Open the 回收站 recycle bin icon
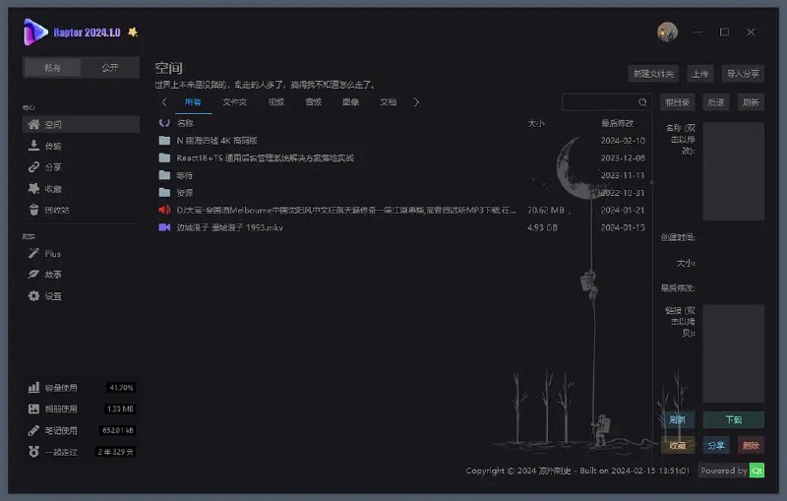The height and width of the screenshot is (501, 787). [x=33, y=210]
